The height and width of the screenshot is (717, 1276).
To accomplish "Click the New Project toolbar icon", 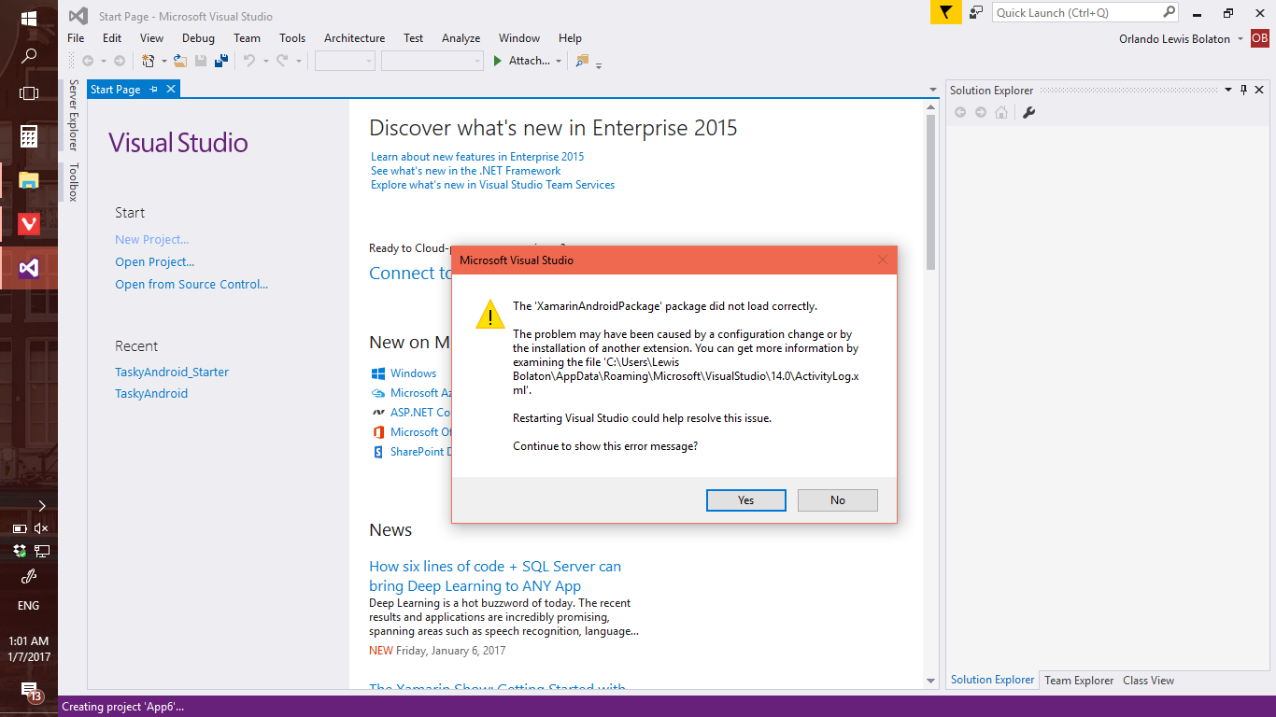I will pyautogui.click(x=148, y=61).
